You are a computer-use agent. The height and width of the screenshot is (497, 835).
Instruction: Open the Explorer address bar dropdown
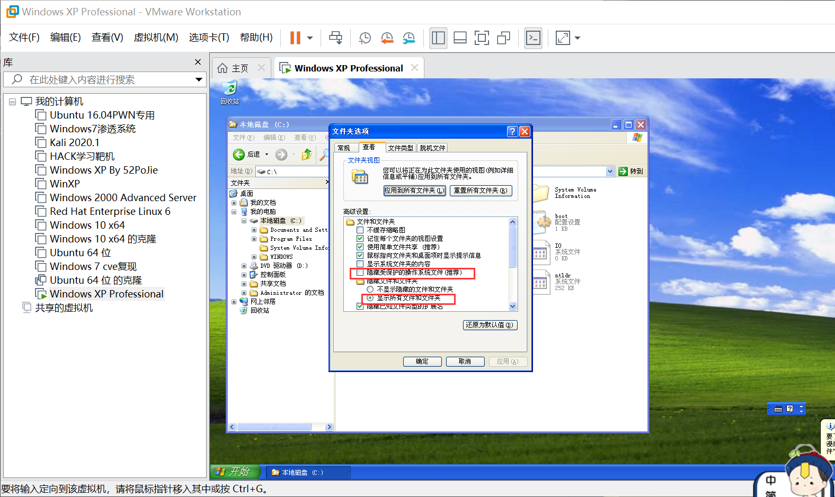(610, 171)
